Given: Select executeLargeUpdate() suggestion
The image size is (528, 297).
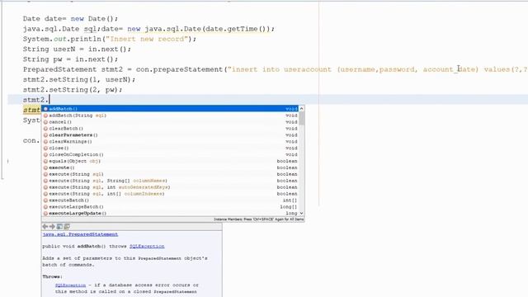Looking at the screenshot, I should pos(170,214).
